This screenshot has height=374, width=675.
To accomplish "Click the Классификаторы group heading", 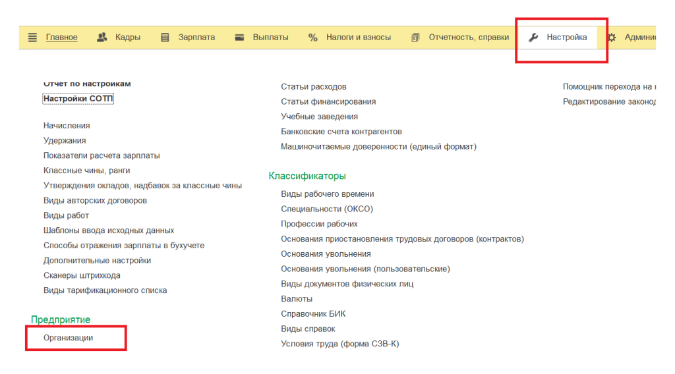I will (307, 176).
